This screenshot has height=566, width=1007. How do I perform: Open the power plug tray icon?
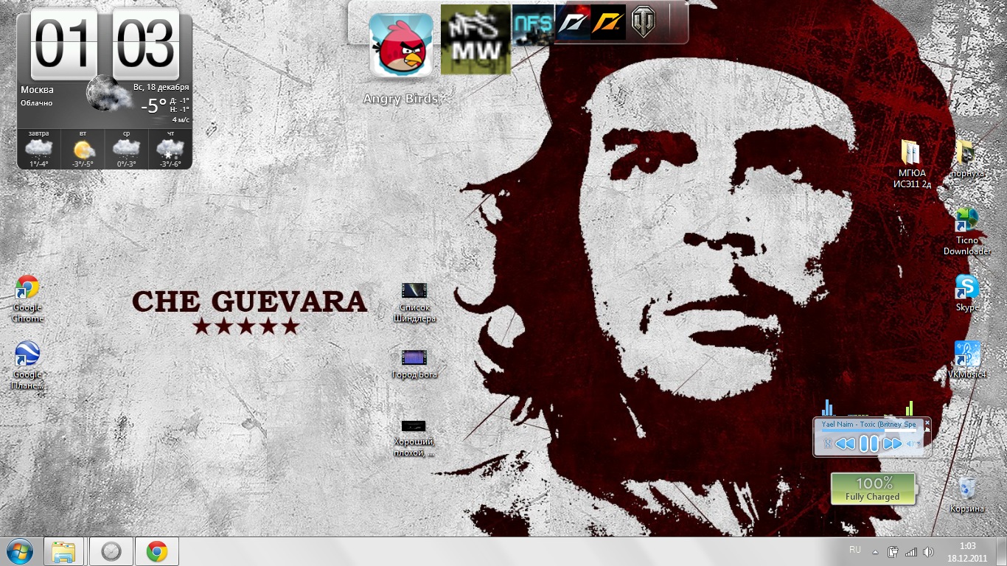click(893, 551)
